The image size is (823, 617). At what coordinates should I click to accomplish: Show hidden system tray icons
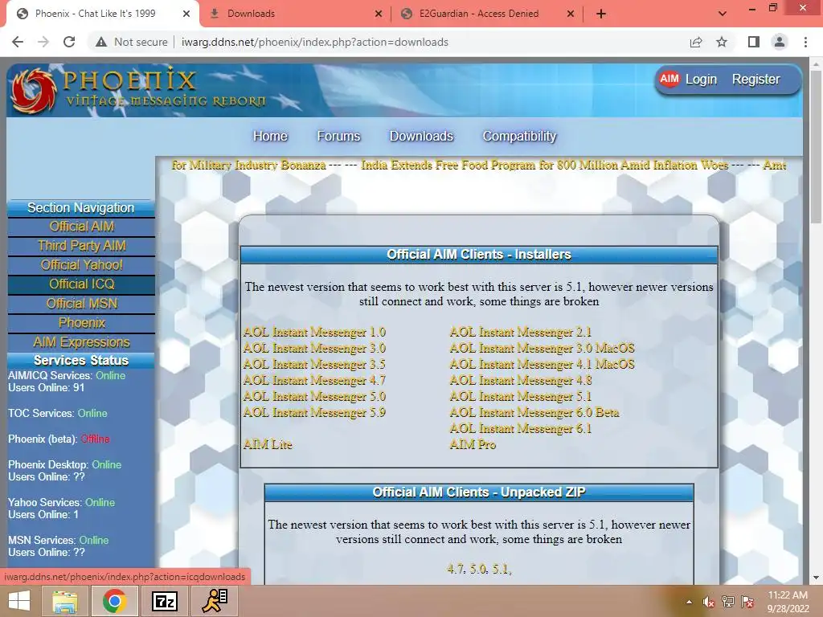point(689,602)
